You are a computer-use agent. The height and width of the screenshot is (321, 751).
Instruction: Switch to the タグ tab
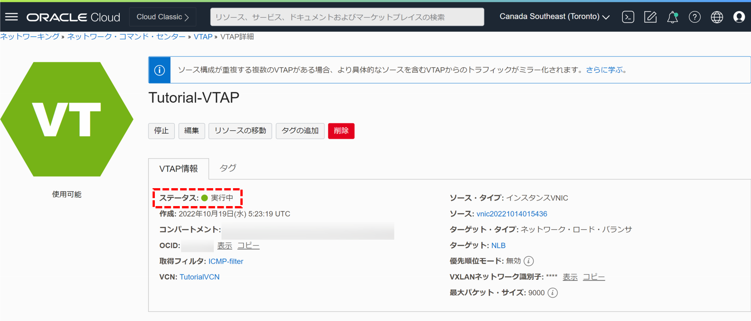(227, 168)
